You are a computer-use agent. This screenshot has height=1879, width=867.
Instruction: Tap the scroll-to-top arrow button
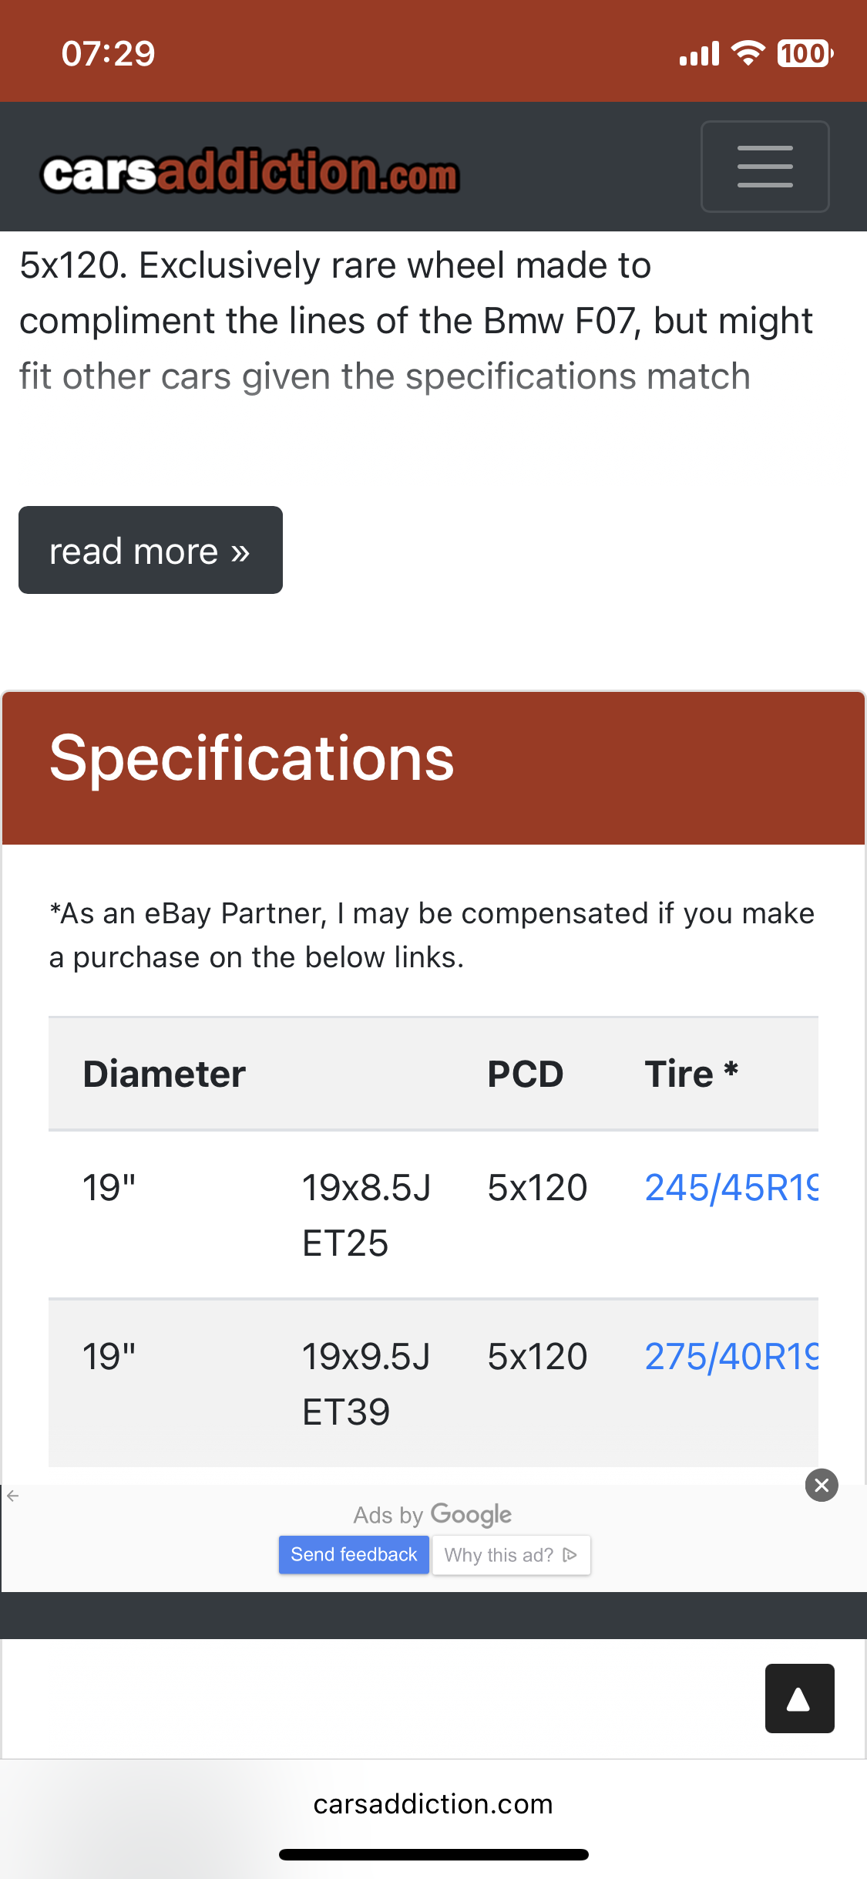tap(799, 1699)
